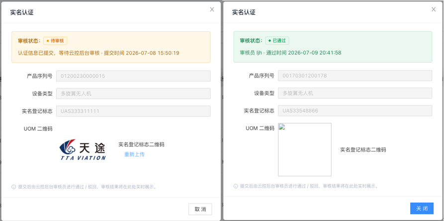The height and width of the screenshot is (221, 444).
Task: Click 实名登记标志 field UAS333311111
Action: tap(133, 111)
